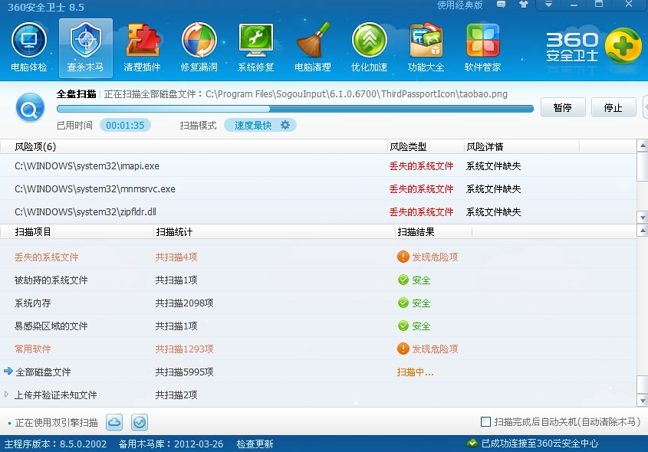Open the 系统修复 system repair module
This screenshot has width=648, height=452.
pos(256,47)
